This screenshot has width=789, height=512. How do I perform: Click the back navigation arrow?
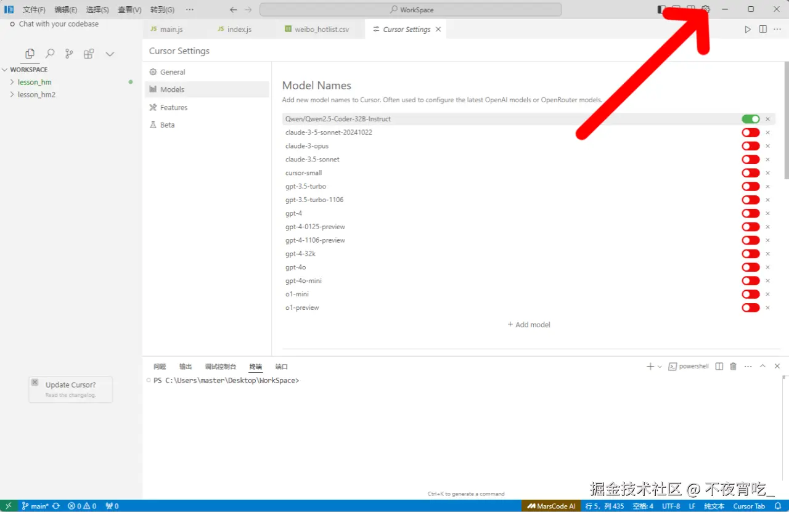click(x=233, y=10)
